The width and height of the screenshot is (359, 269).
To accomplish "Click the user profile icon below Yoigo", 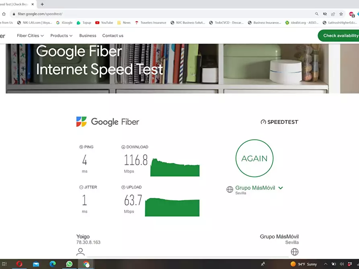I will 80,252.
